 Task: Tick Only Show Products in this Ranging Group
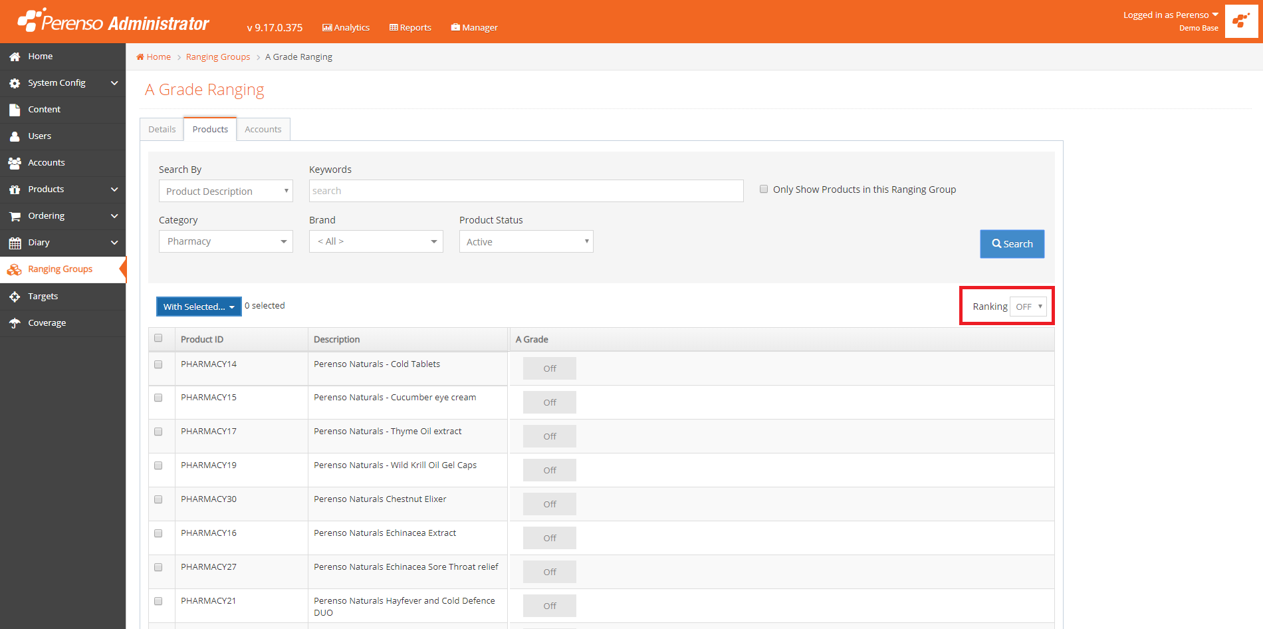click(764, 189)
